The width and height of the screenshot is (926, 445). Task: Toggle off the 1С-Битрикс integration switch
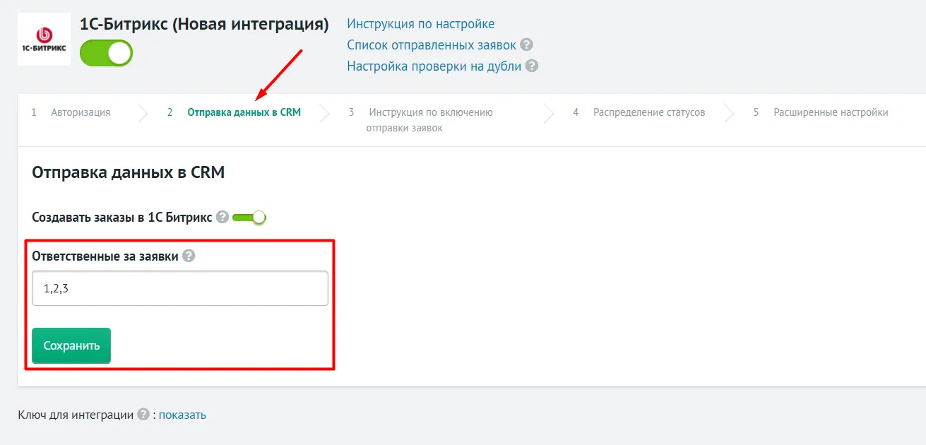107,53
